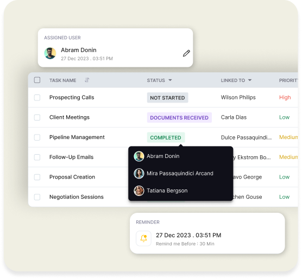Open the Completed status dropdown
The height and width of the screenshot is (279, 302).
166,137
